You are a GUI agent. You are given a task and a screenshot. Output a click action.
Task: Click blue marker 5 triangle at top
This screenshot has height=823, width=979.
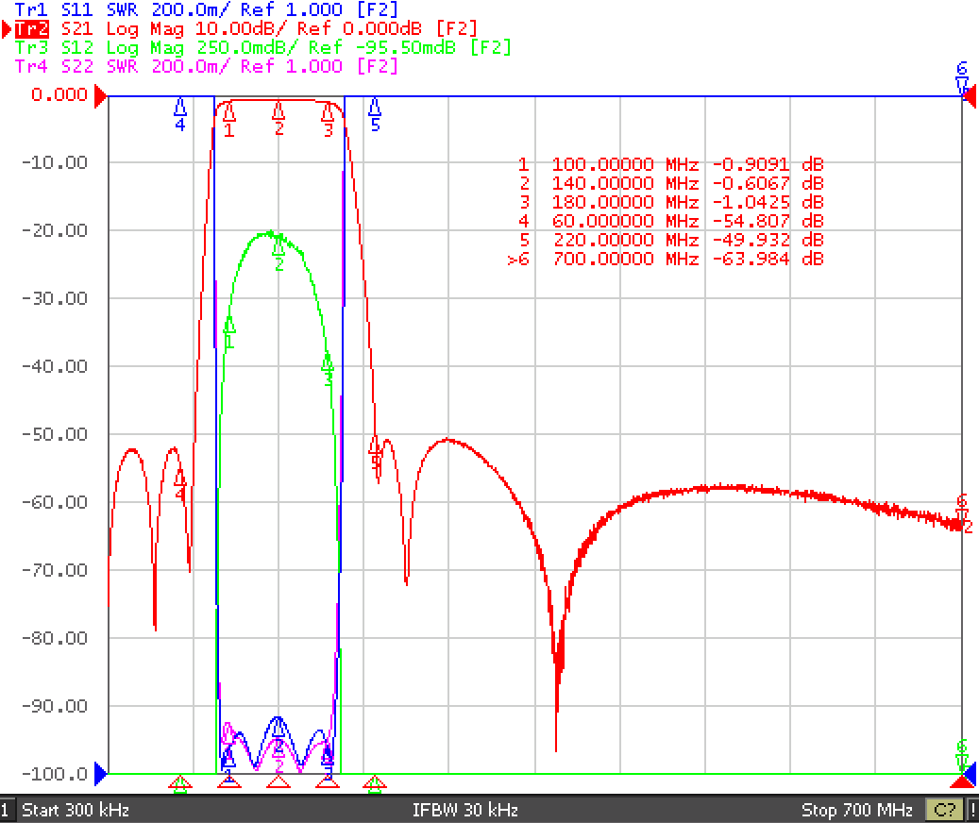[375, 107]
